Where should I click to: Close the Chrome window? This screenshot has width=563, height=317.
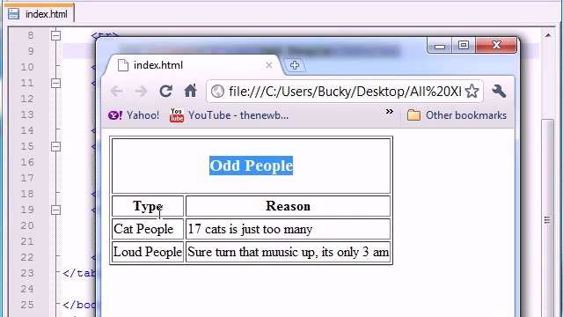(x=496, y=45)
